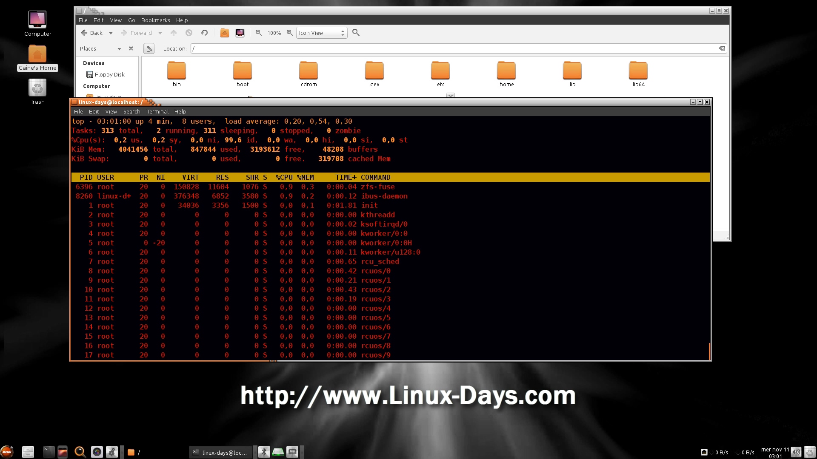Click the rcu_sched process row

coord(390,261)
